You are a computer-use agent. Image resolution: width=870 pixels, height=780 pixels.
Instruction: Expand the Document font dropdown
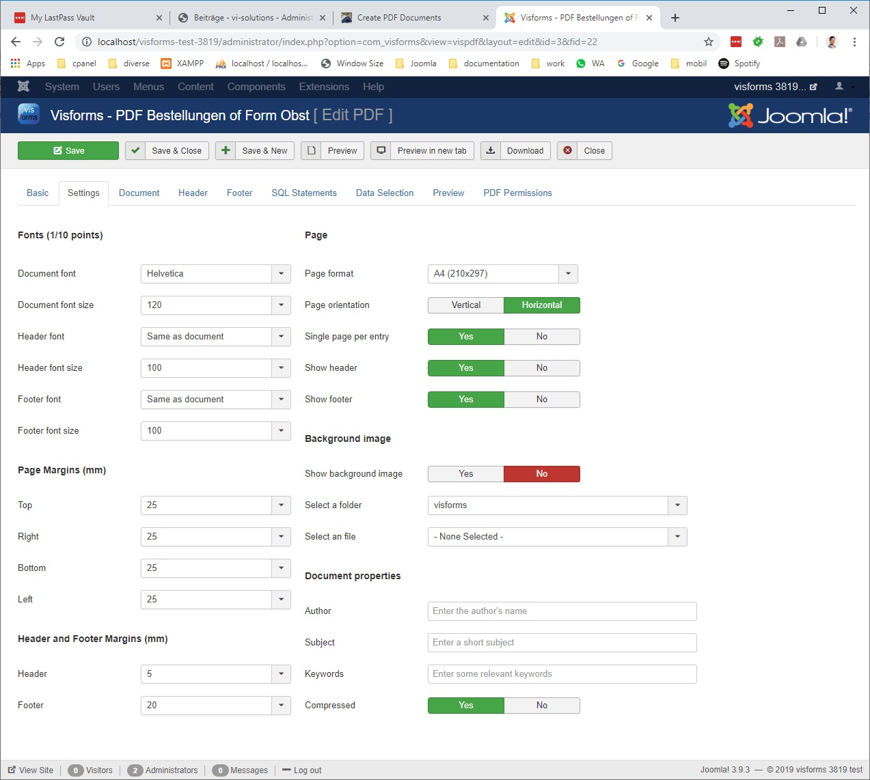[x=281, y=274]
